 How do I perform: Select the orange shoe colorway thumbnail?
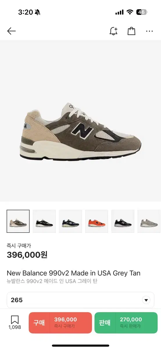pyautogui.click(x=96, y=221)
